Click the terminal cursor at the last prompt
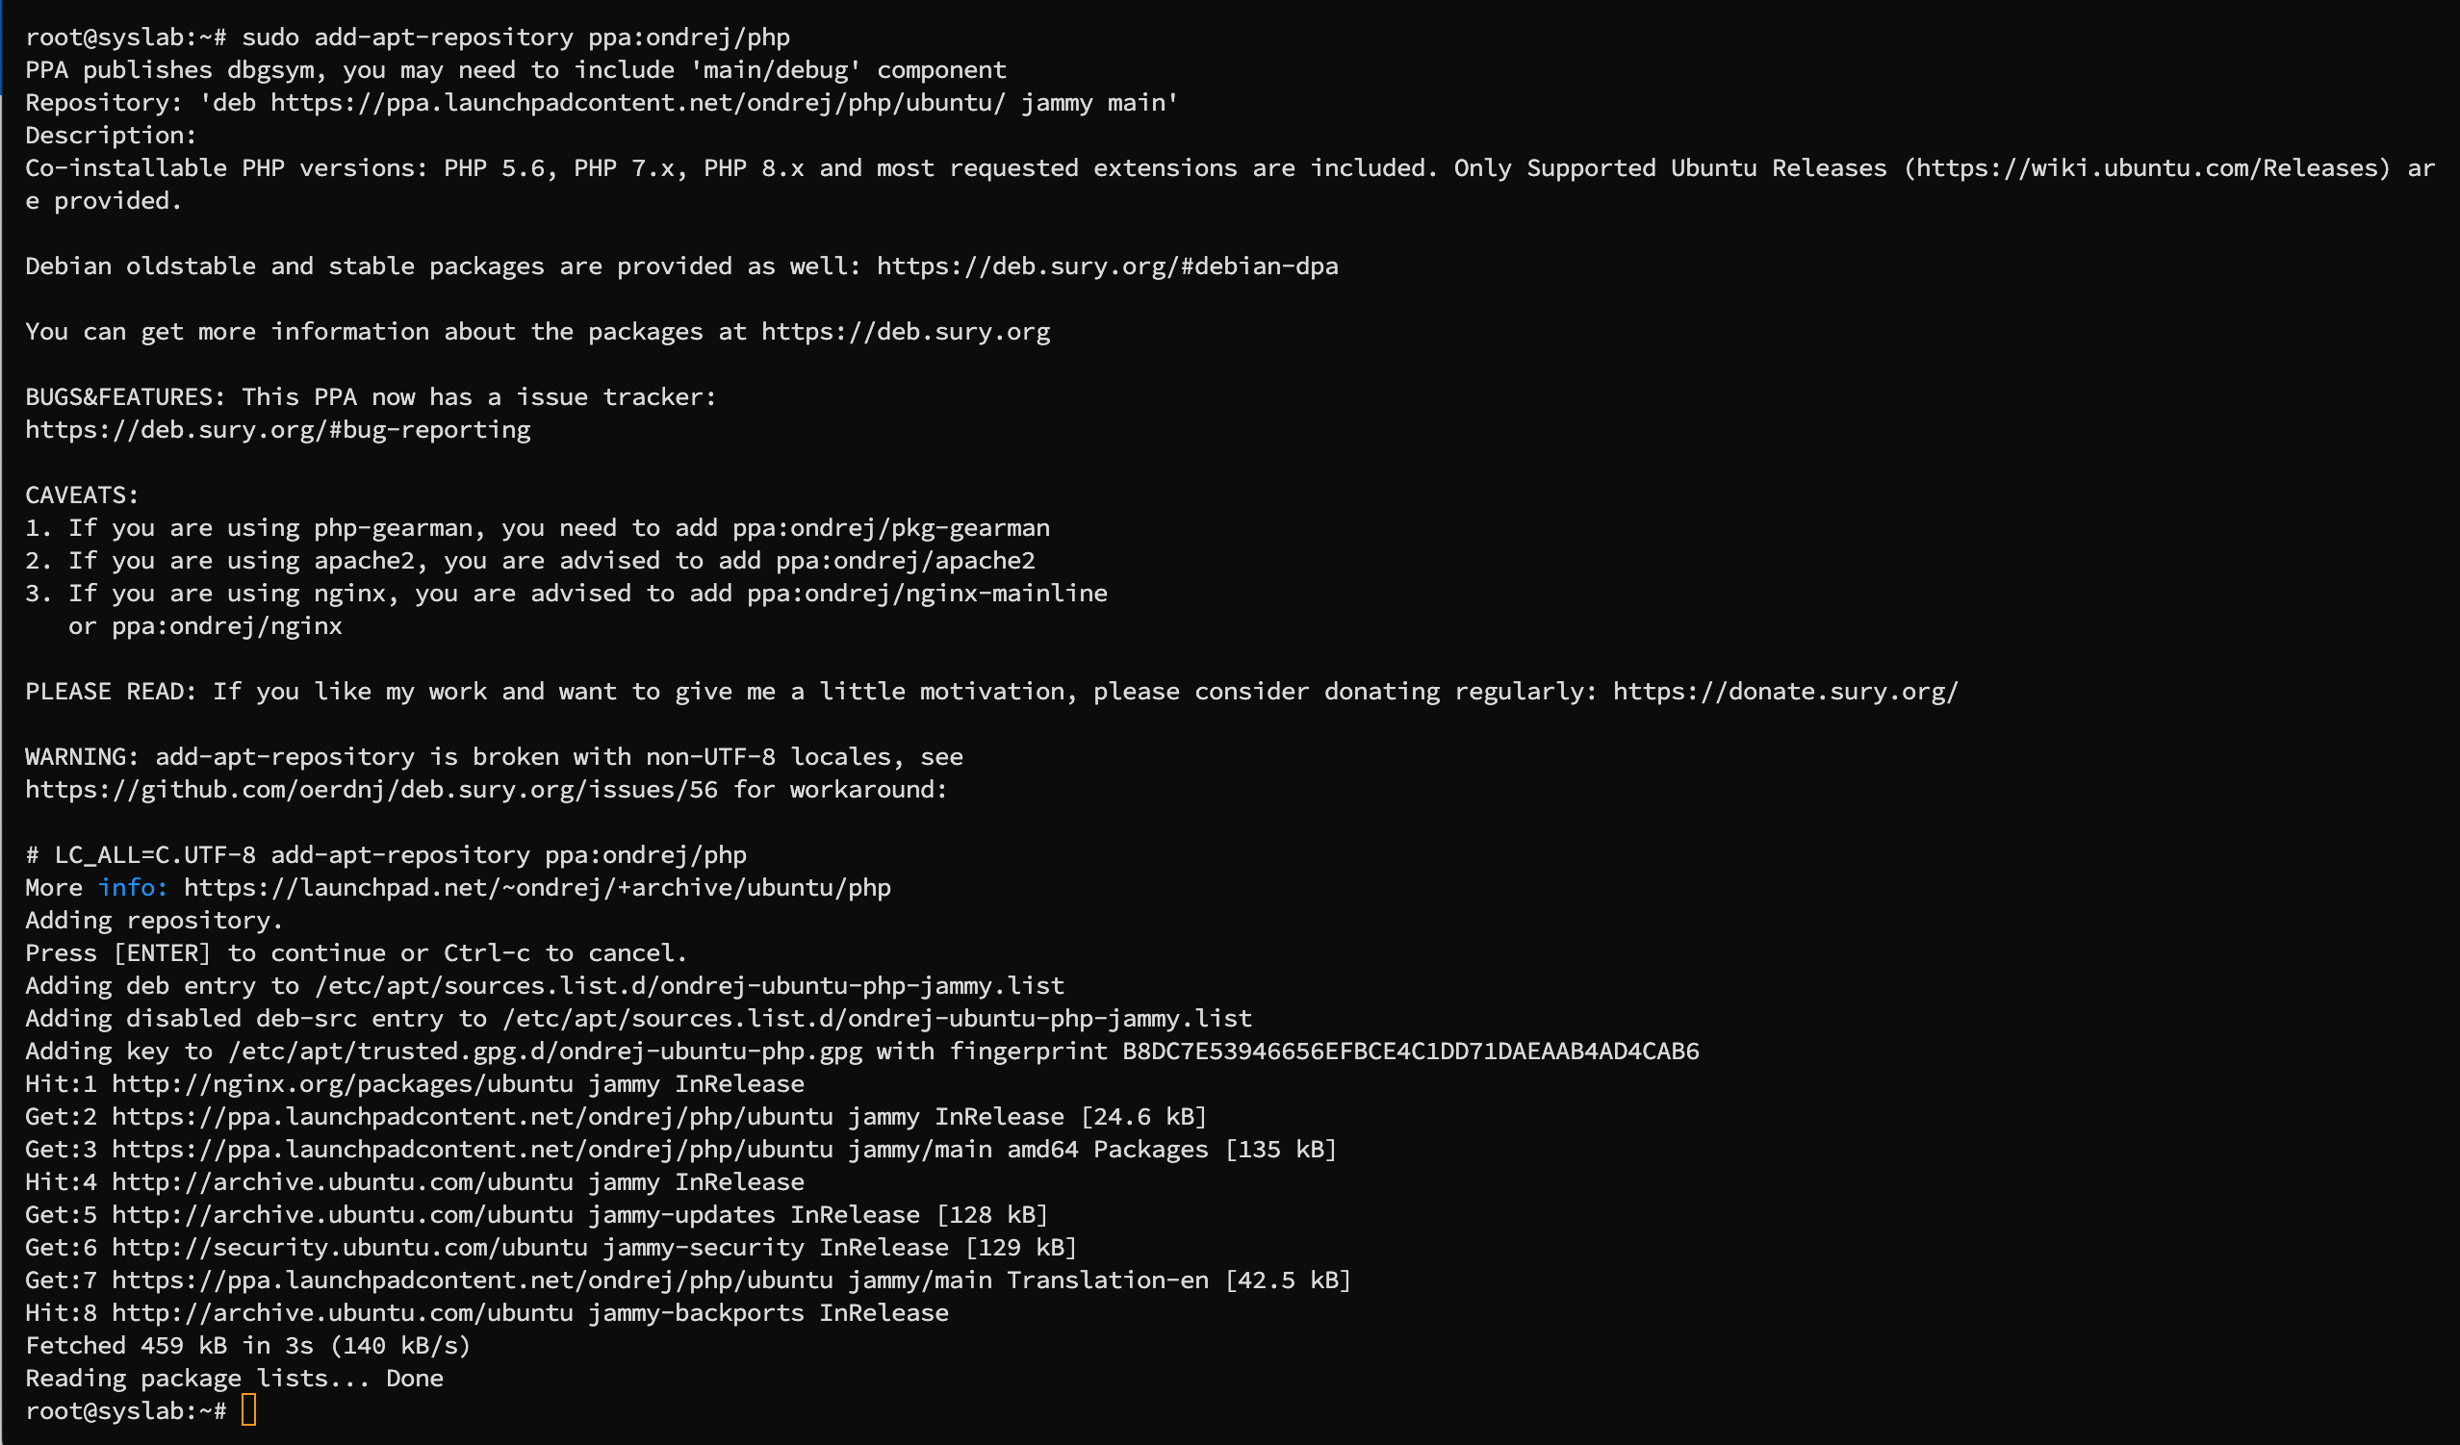This screenshot has height=1445, width=2460. [249, 1411]
